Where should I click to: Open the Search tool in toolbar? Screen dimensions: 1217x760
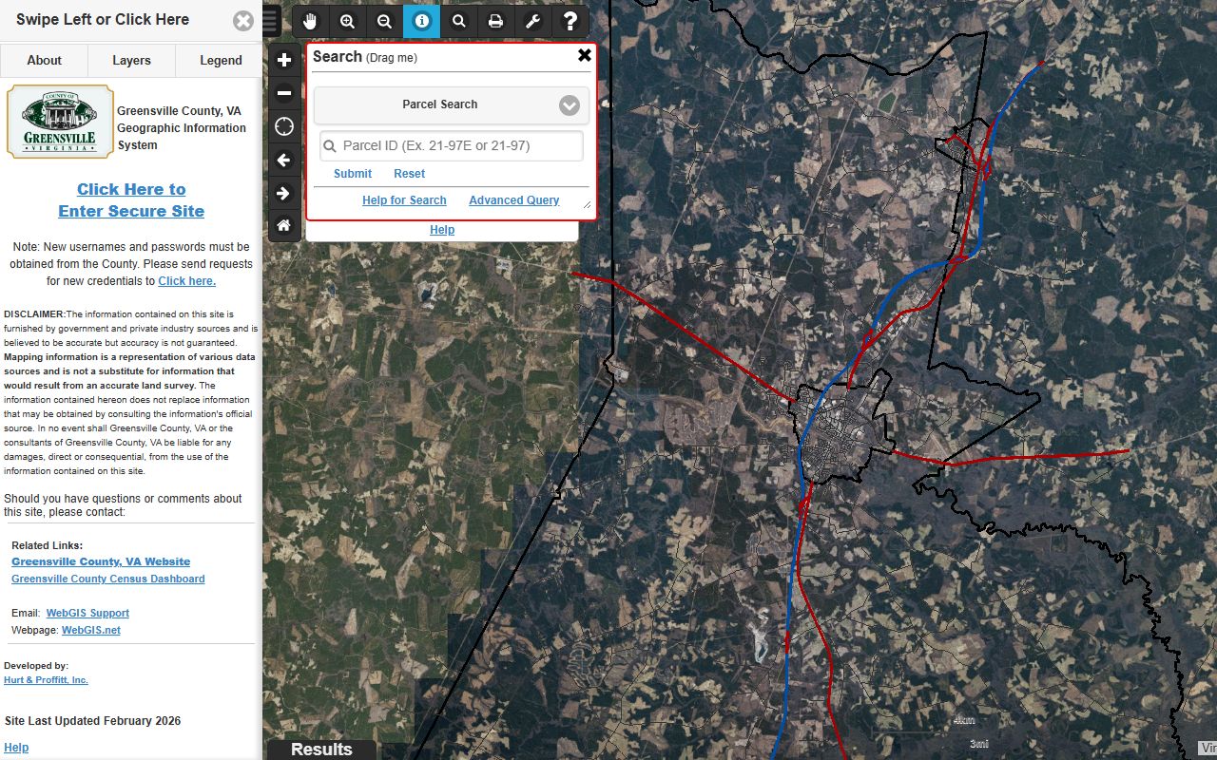click(458, 21)
